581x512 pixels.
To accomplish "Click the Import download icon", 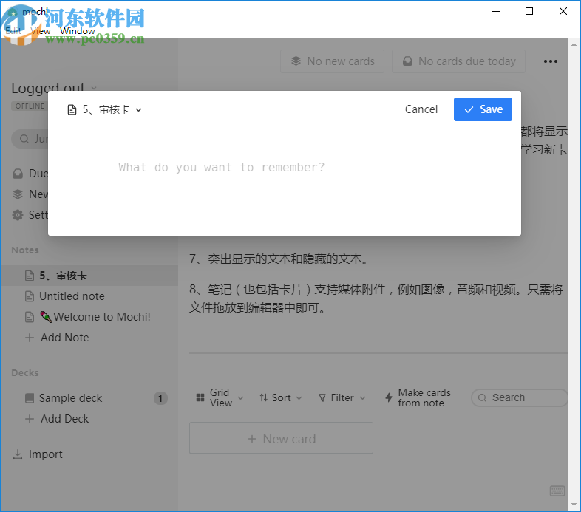I will point(18,454).
